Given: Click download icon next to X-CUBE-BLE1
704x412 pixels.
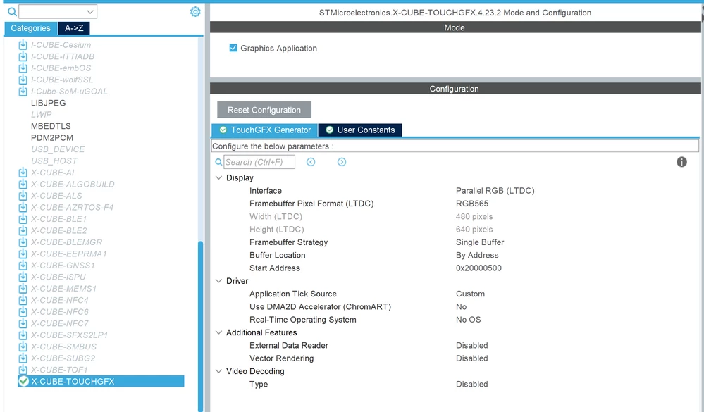Looking at the screenshot, I should 23,219.
